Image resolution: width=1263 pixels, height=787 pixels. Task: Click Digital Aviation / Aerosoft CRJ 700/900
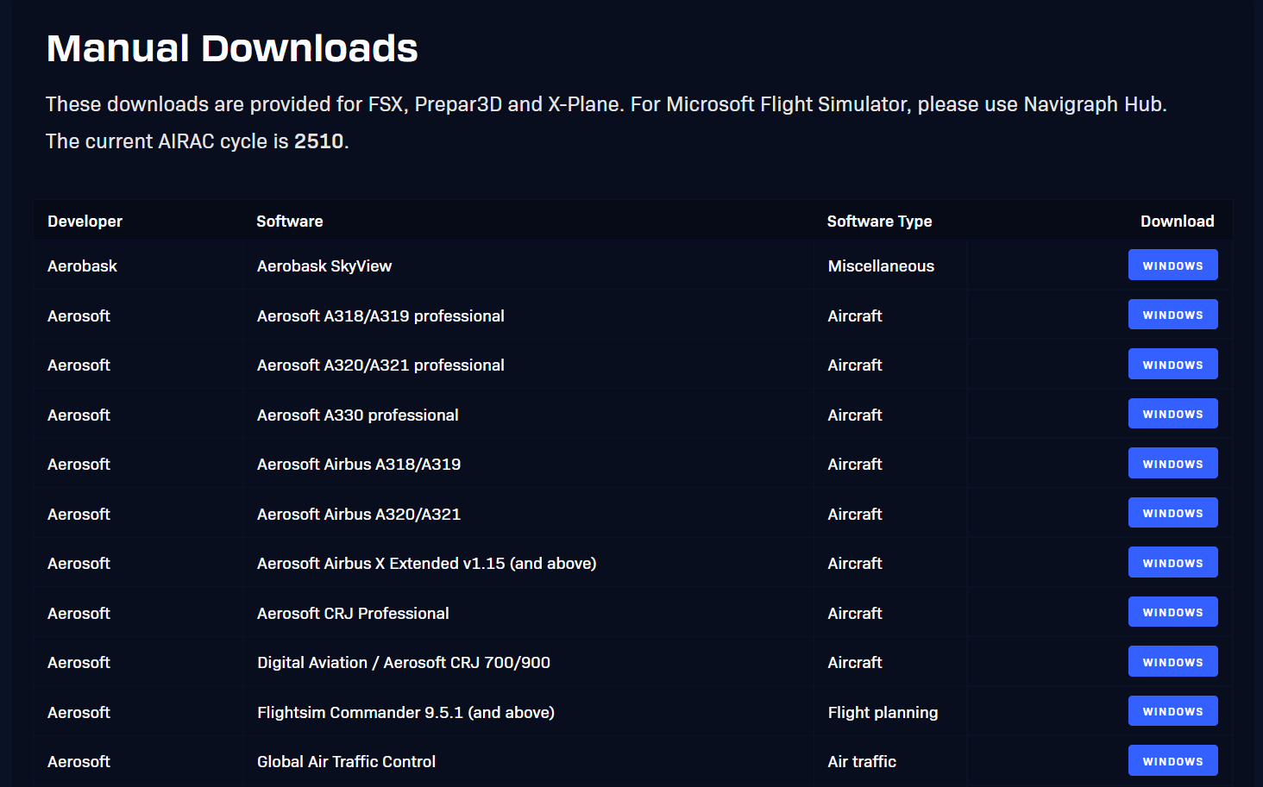click(x=404, y=663)
